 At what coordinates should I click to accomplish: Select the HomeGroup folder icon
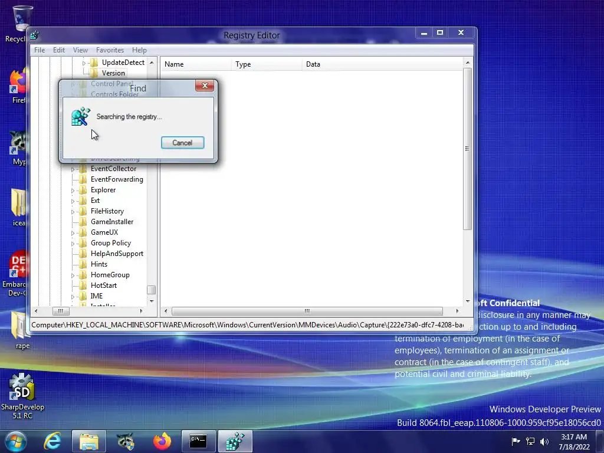(x=83, y=275)
